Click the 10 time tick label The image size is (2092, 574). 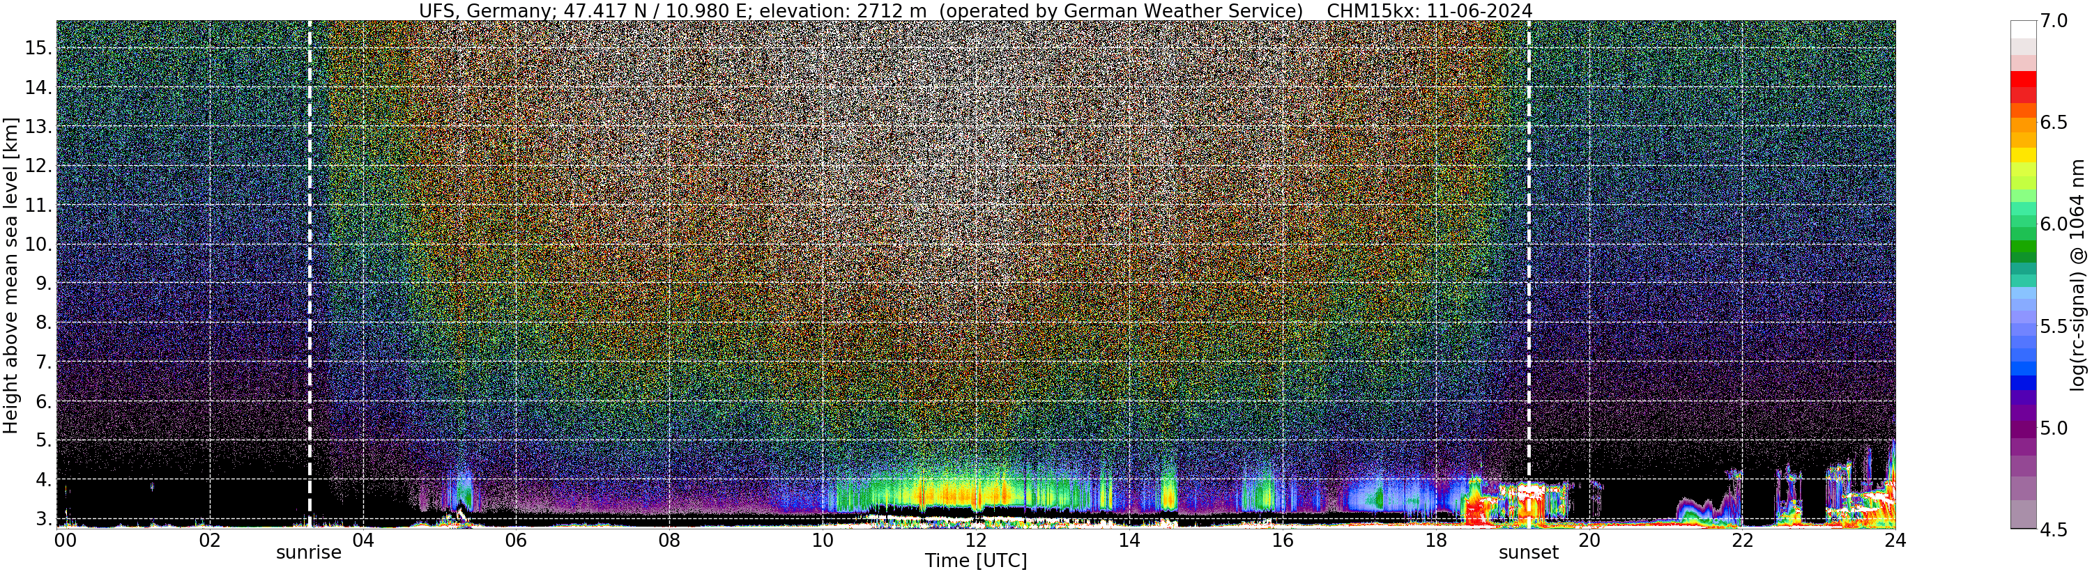(x=822, y=541)
